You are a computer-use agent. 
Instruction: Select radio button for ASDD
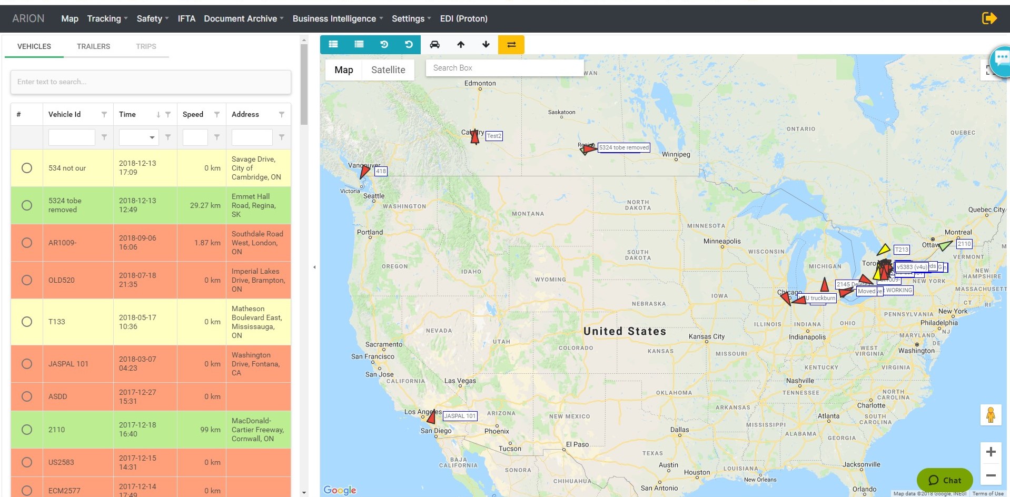[x=27, y=396]
